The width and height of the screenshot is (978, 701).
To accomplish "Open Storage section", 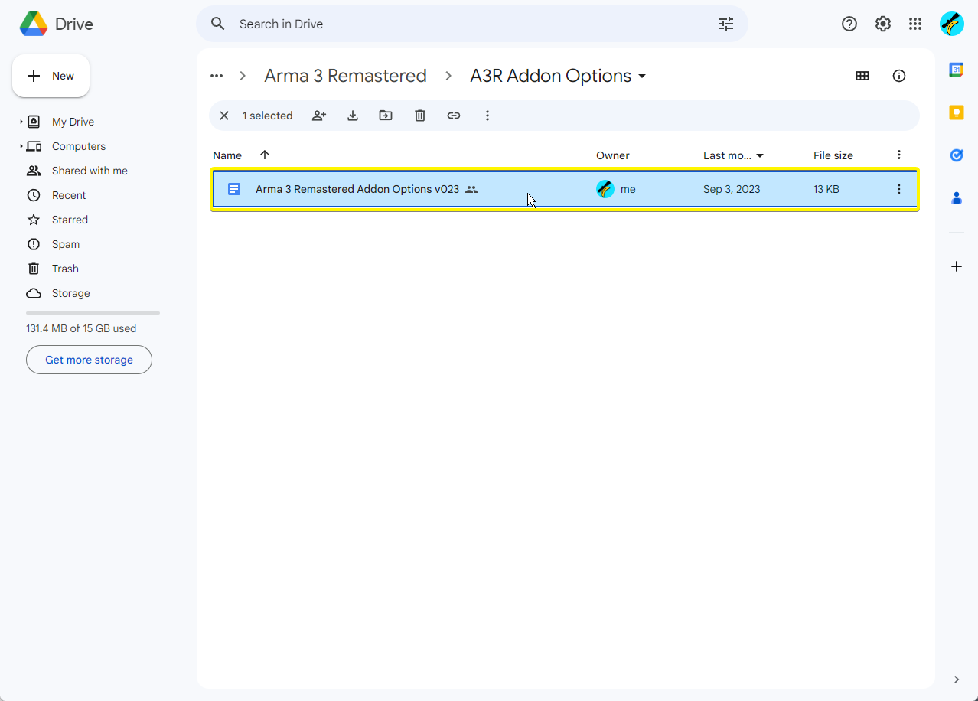I will coord(70,293).
